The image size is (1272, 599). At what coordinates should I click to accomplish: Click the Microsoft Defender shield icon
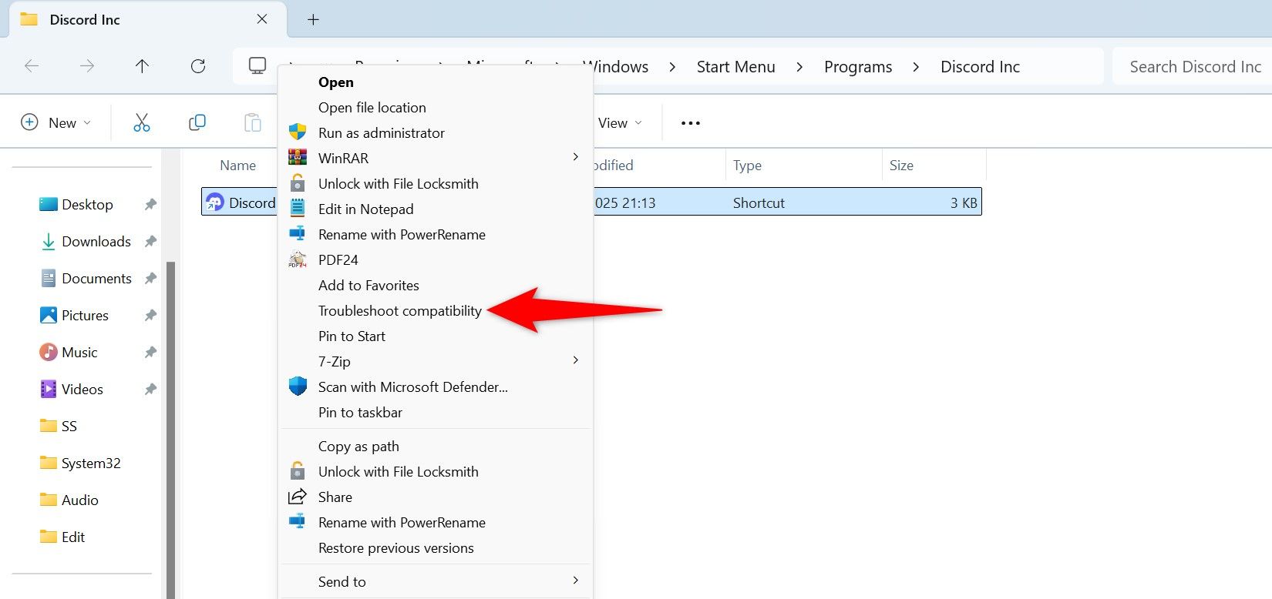point(298,387)
